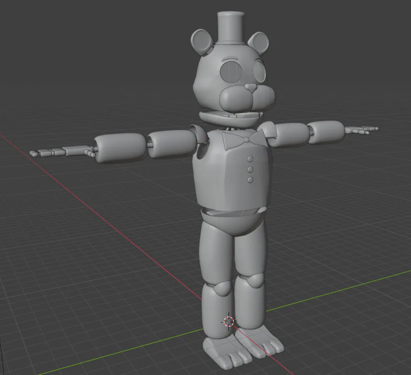This screenshot has height=375, width=411.
Task: Select the lower jaw with teeth
Action: coord(231,120)
